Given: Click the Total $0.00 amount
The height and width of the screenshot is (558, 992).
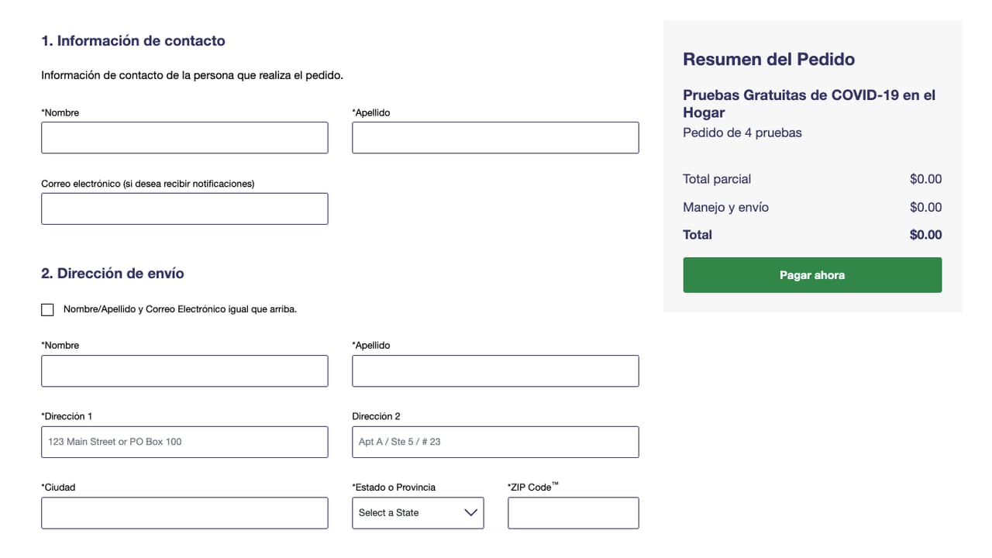Looking at the screenshot, I should point(925,235).
